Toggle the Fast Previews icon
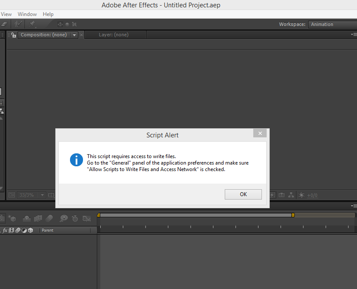Viewport: 357px width, 289px height. click(272, 195)
